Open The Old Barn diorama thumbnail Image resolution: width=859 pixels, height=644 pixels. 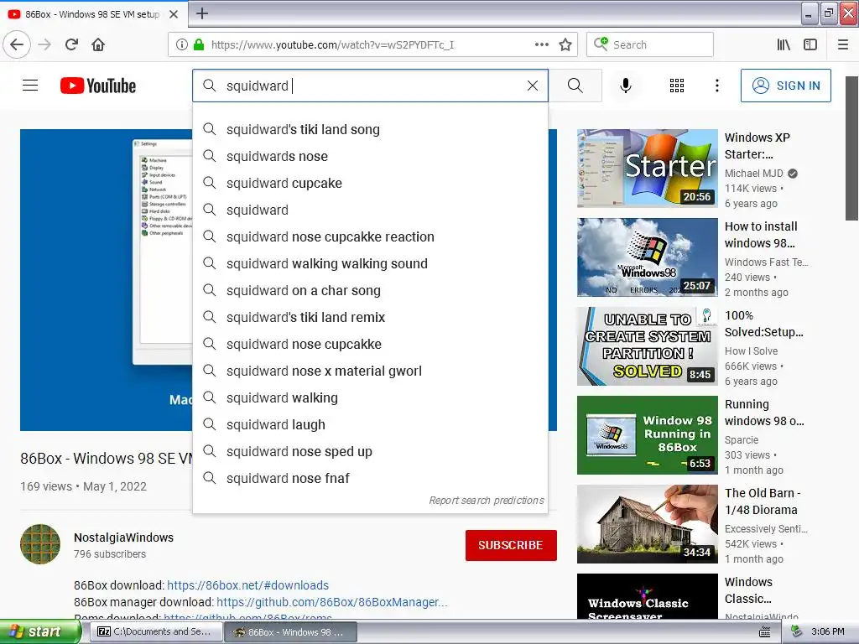coord(647,523)
